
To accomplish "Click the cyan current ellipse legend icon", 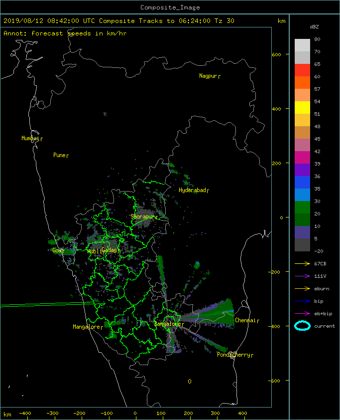I will pos(302,326).
